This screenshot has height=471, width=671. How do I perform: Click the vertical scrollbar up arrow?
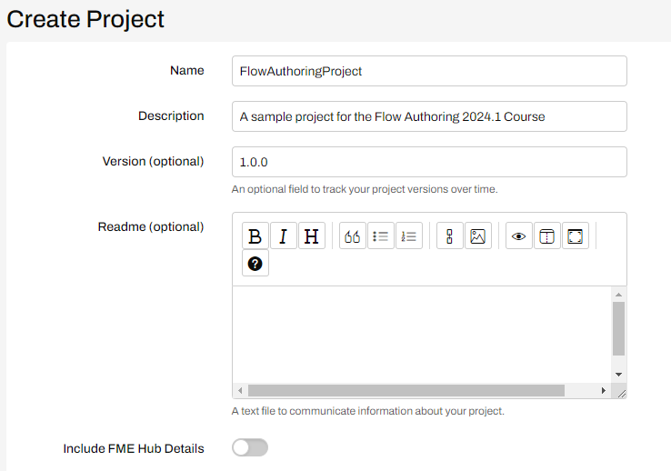point(618,295)
